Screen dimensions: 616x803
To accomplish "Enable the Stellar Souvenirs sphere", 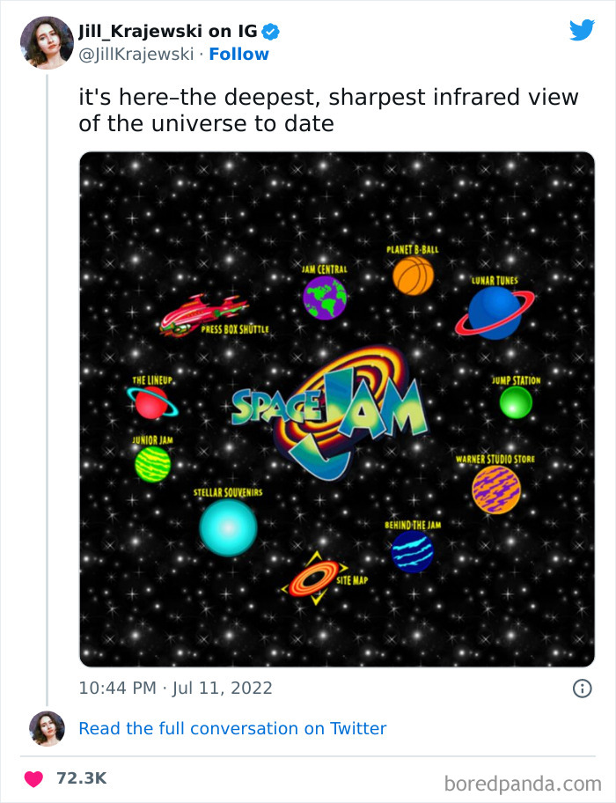I will point(227,527).
